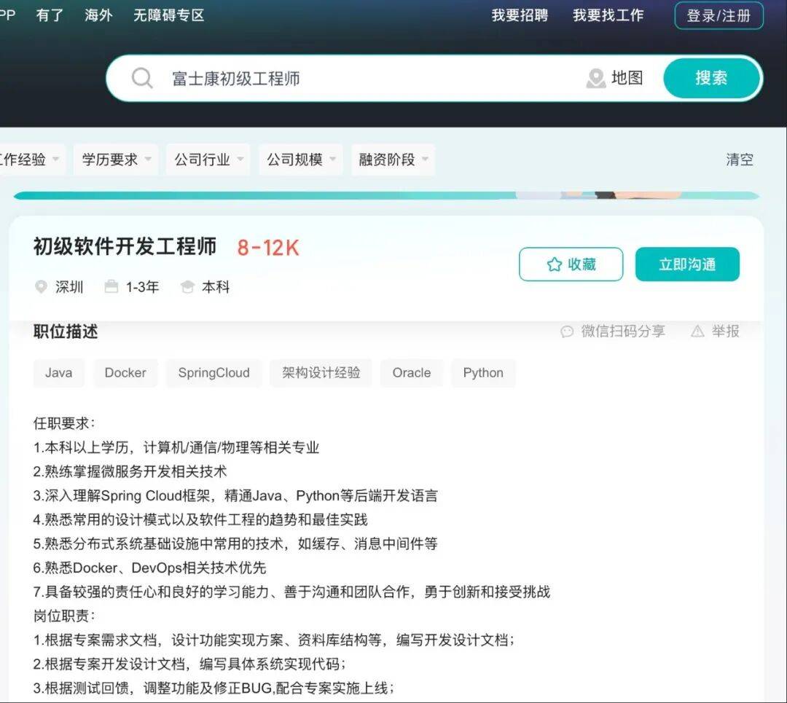Open 微信扫码分享 chat bubble icon
787x703 pixels.
click(x=567, y=331)
